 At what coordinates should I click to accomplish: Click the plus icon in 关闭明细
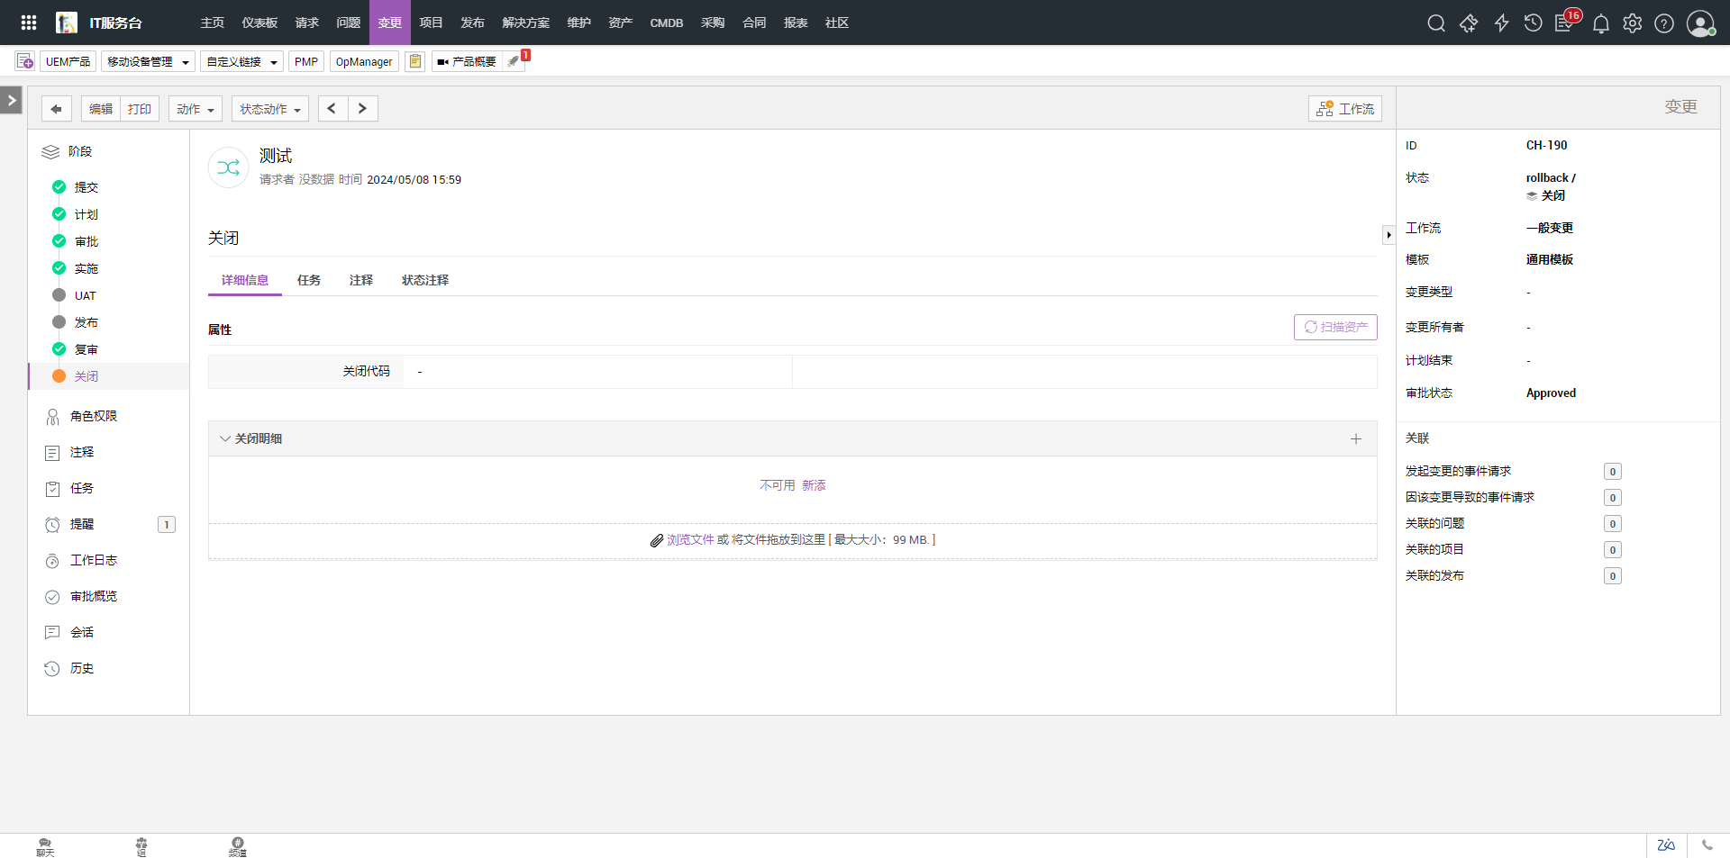click(x=1355, y=439)
